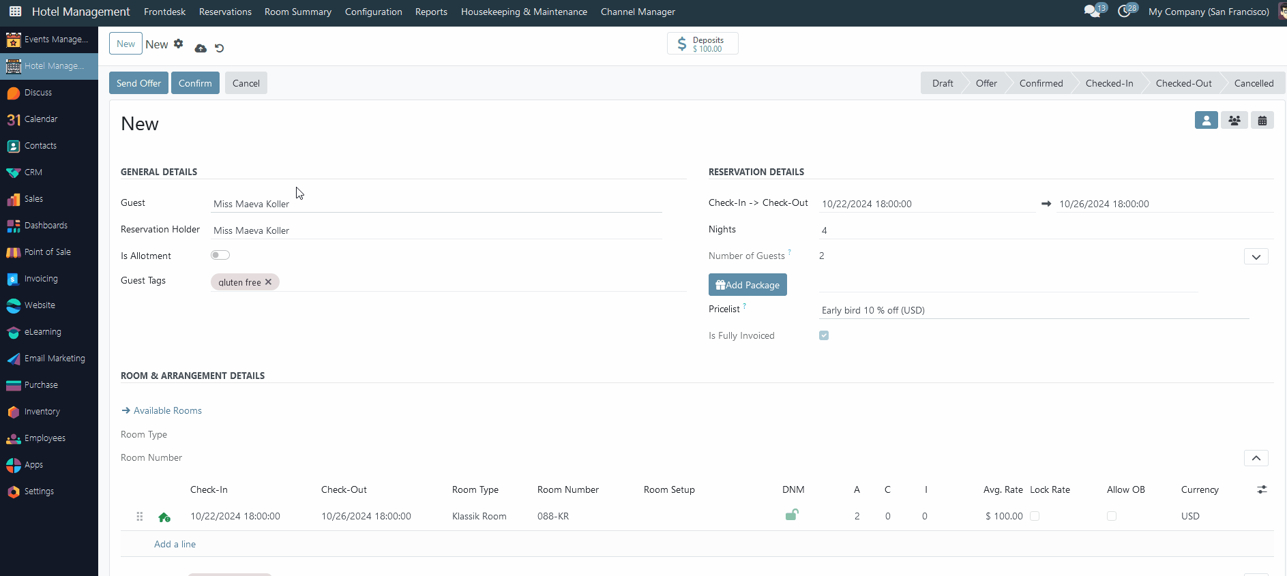
Task: Open Inventory app in sidebar
Action: [x=48, y=412]
